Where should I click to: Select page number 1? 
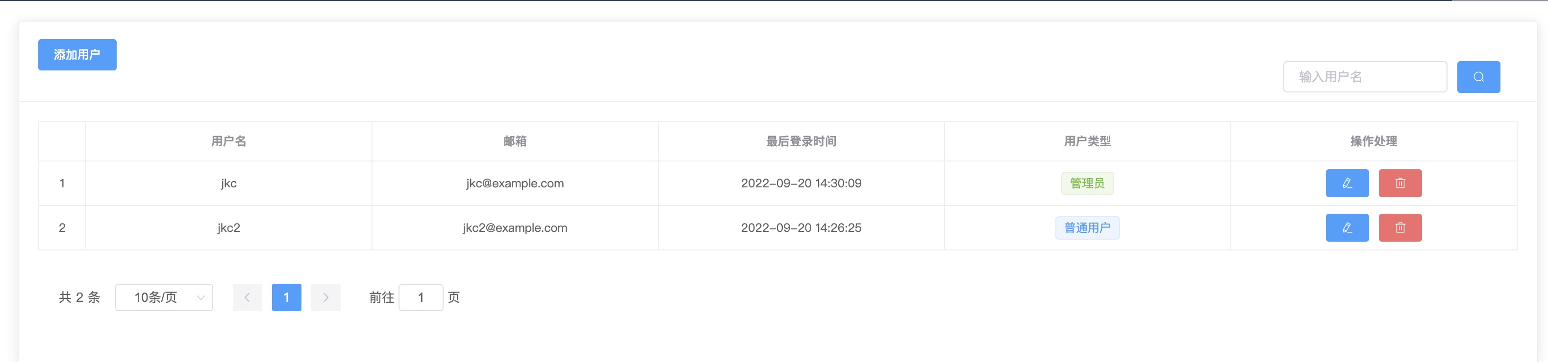(287, 297)
